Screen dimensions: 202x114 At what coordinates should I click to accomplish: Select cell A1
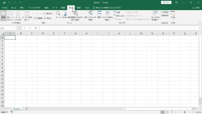(x=10, y=37)
